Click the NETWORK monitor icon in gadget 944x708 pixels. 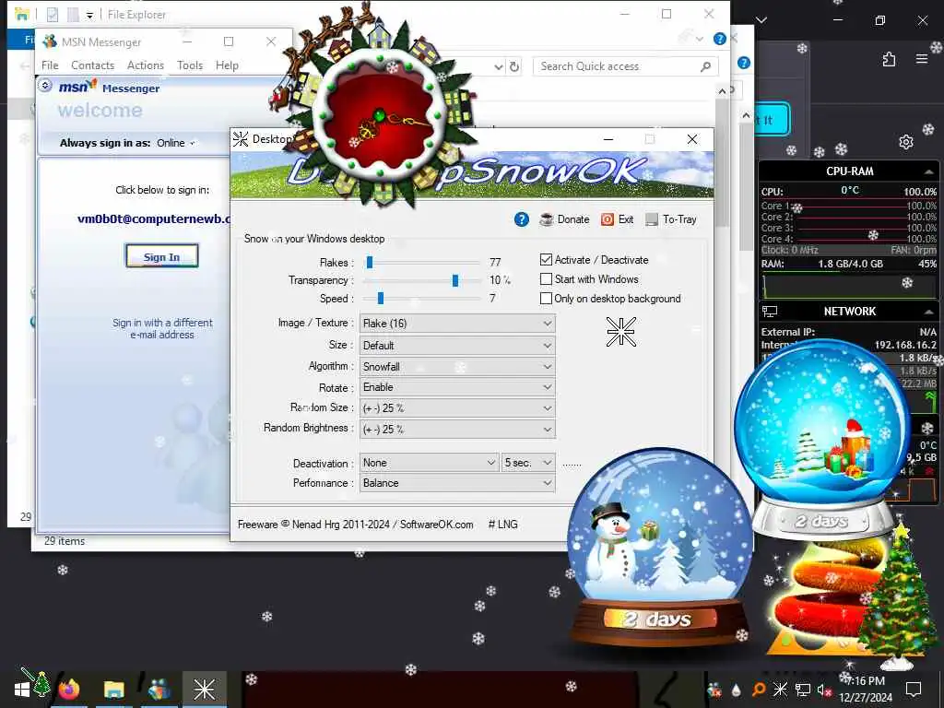[x=770, y=312]
